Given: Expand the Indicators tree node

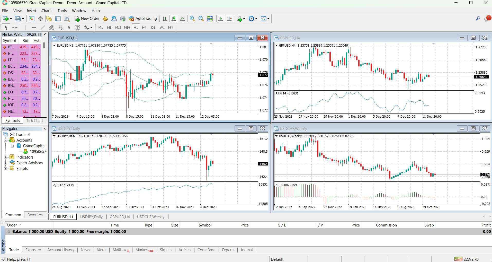Looking at the screenshot, I should [5, 157].
